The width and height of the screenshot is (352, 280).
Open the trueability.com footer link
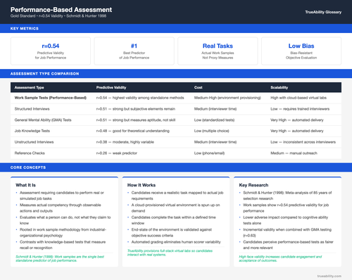pos(329,276)
